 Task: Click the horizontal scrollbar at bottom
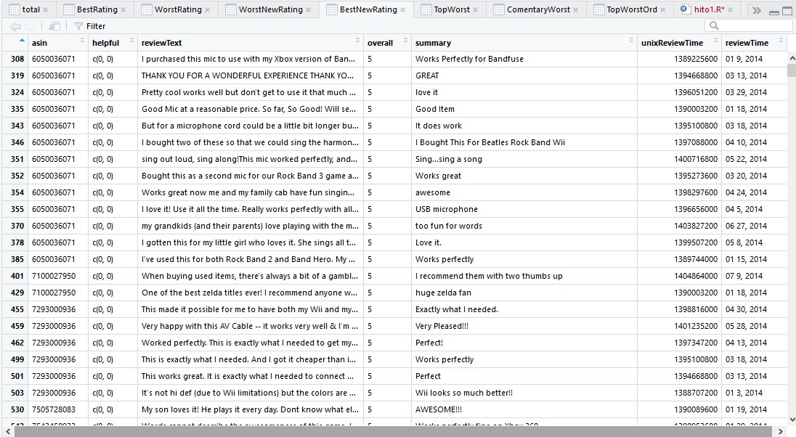point(392,431)
